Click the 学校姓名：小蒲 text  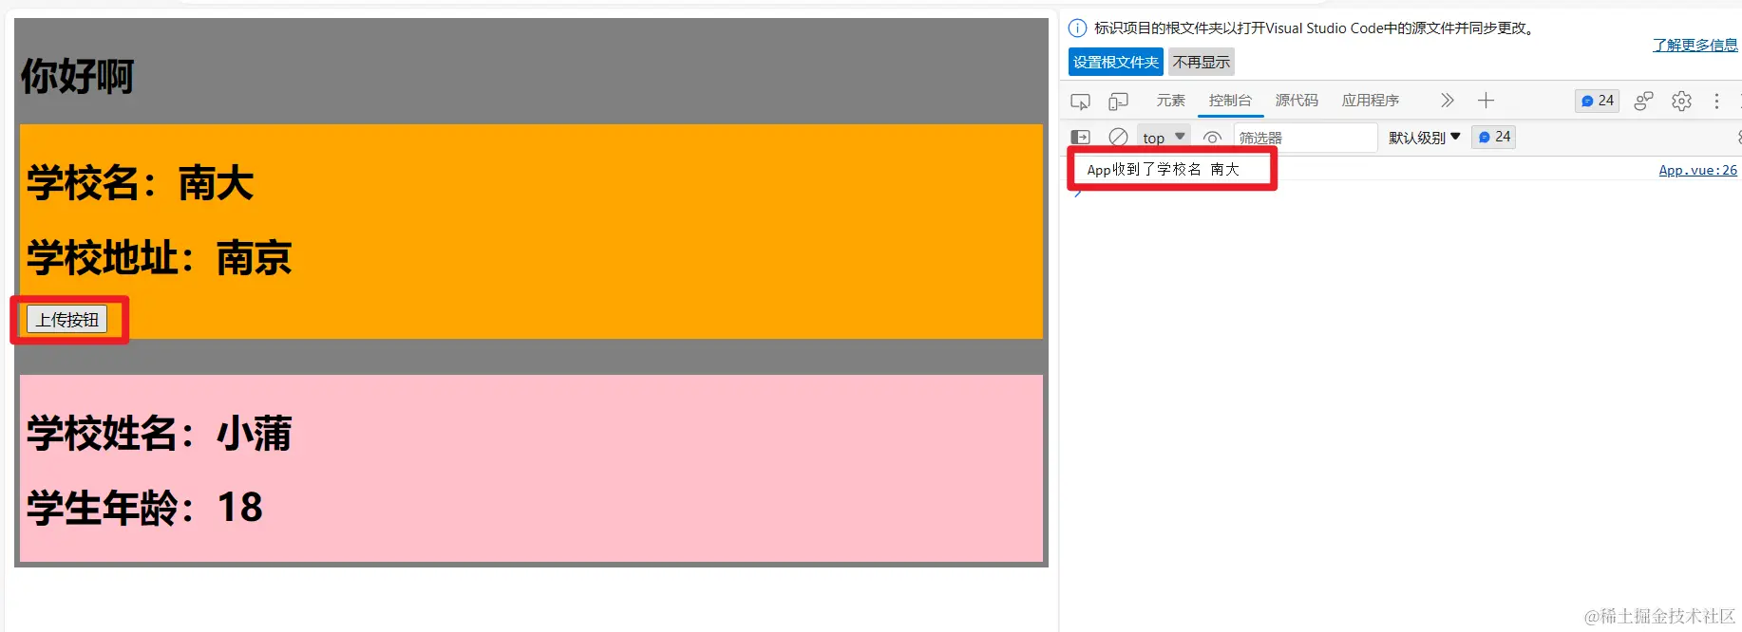159,433
